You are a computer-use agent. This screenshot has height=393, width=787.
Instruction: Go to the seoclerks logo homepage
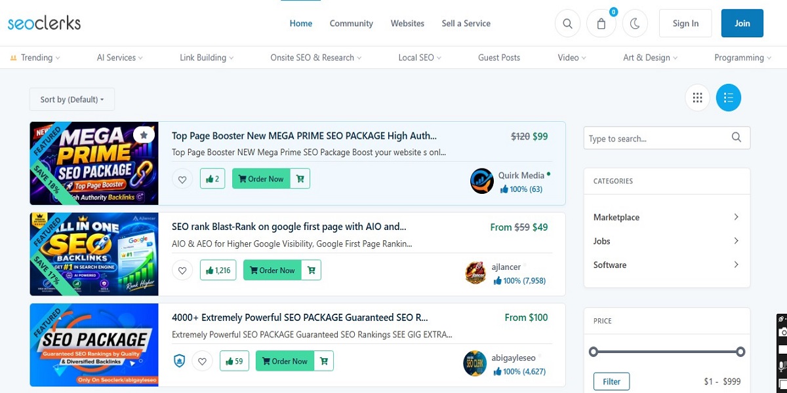click(x=44, y=24)
